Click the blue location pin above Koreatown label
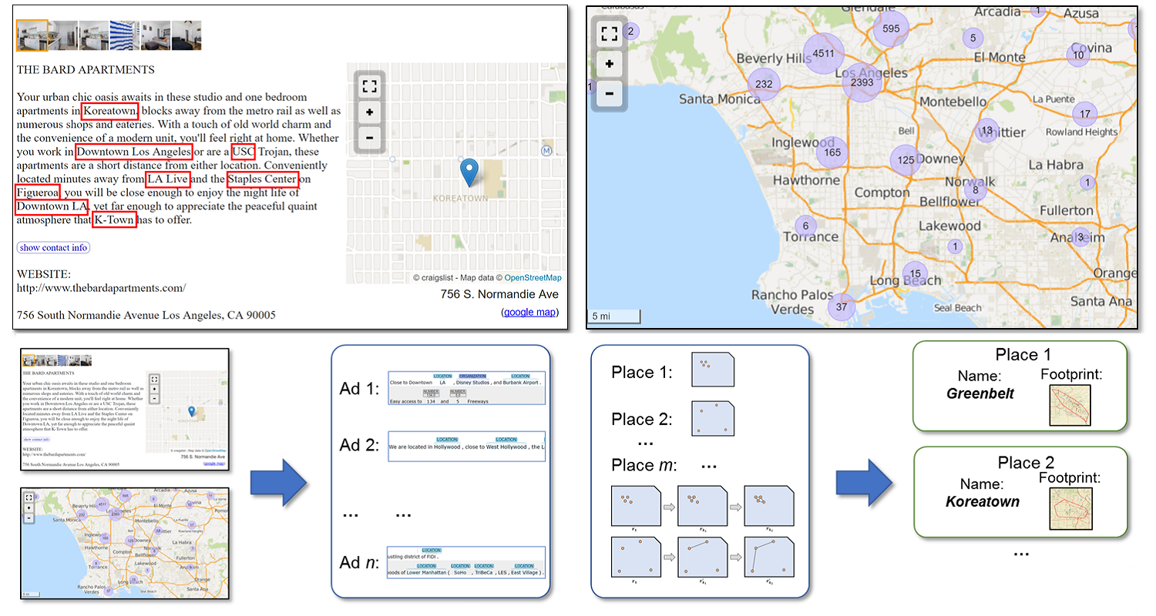Viewport: 1156px width, 616px height. point(469,171)
